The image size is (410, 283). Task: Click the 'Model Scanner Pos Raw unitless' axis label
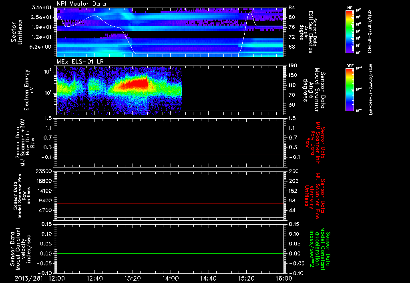coord(22,196)
